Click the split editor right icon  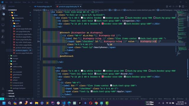pos(183,6)
